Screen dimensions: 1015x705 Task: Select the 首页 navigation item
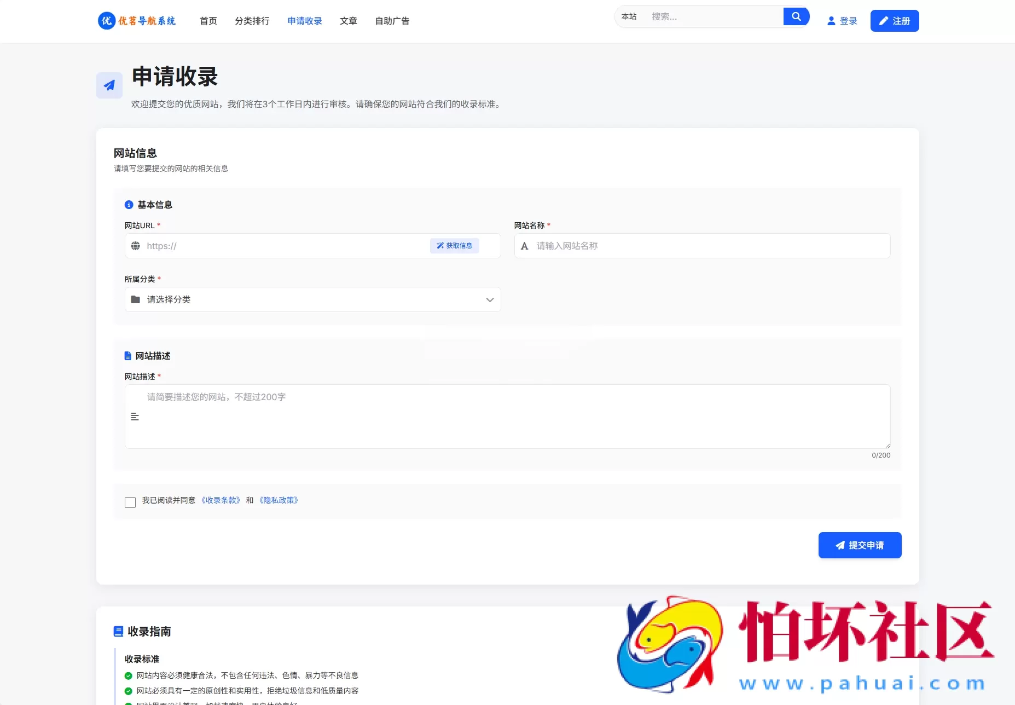tap(208, 21)
